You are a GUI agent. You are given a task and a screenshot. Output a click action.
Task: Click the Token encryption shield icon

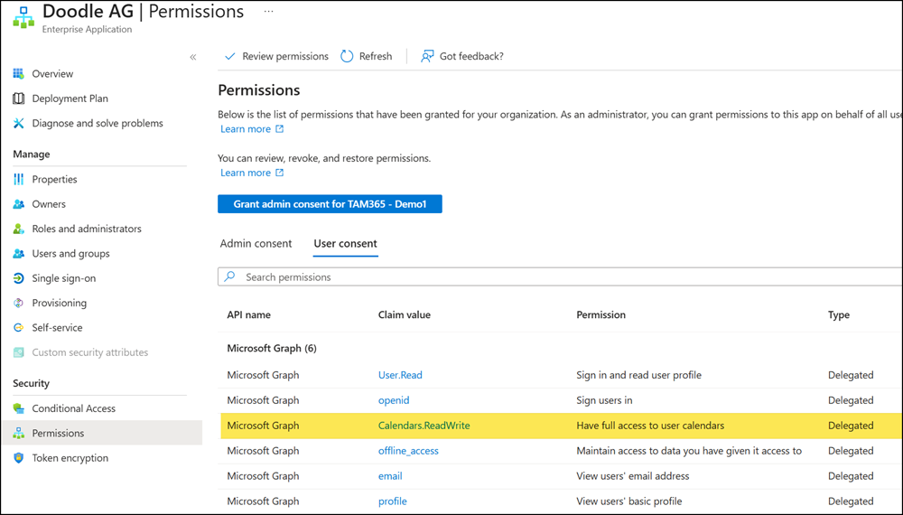pos(18,458)
